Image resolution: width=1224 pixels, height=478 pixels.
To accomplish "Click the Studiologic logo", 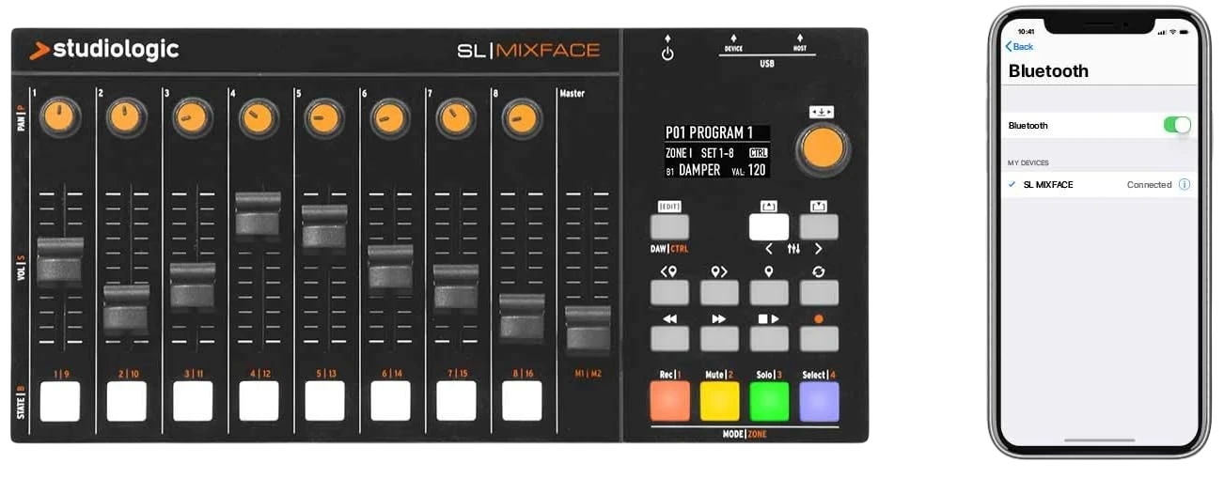I will (x=103, y=50).
